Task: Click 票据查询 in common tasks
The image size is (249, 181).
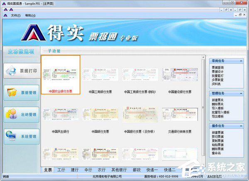Action: (217, 68)
